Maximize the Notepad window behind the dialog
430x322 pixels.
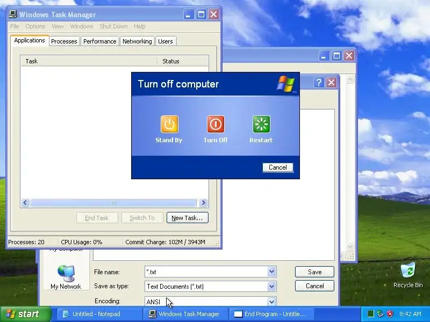336,56
